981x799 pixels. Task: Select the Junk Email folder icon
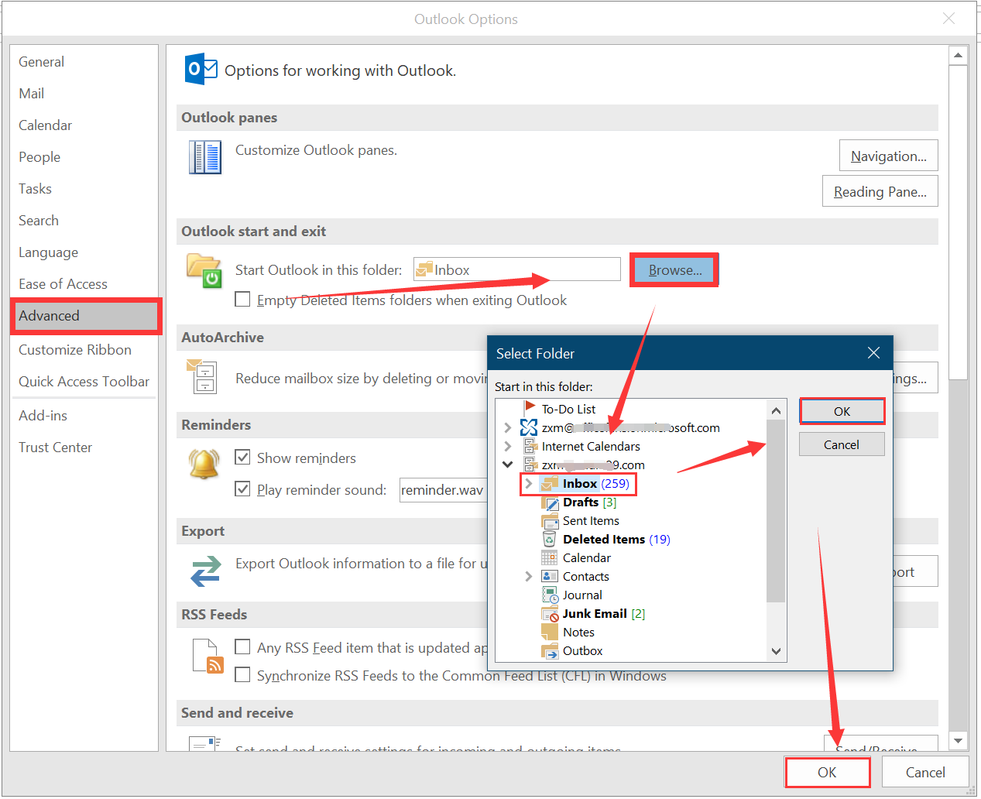point(549,613)
